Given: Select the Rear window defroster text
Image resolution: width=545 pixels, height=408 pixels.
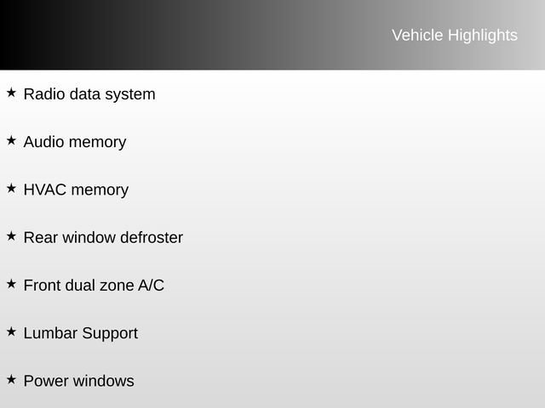Looking at the screenshot, I should coord(103,237).
